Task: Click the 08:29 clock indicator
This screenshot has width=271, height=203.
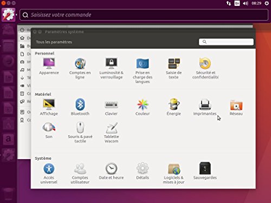Action: click(x=256, y=3)
